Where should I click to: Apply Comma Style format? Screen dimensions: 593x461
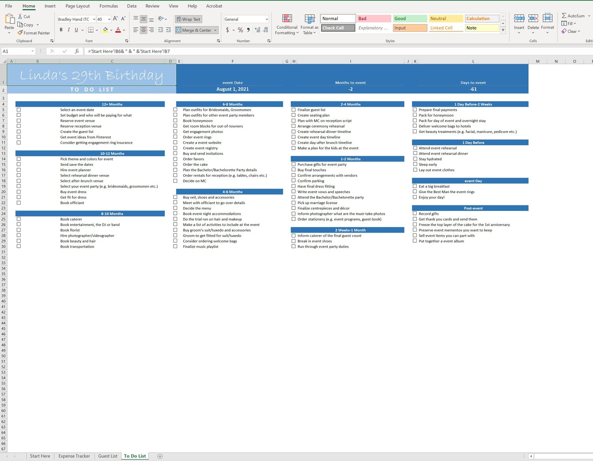[x=248, y=30]
